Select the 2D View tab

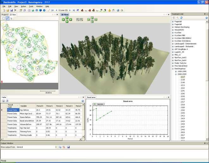point(13,15)
